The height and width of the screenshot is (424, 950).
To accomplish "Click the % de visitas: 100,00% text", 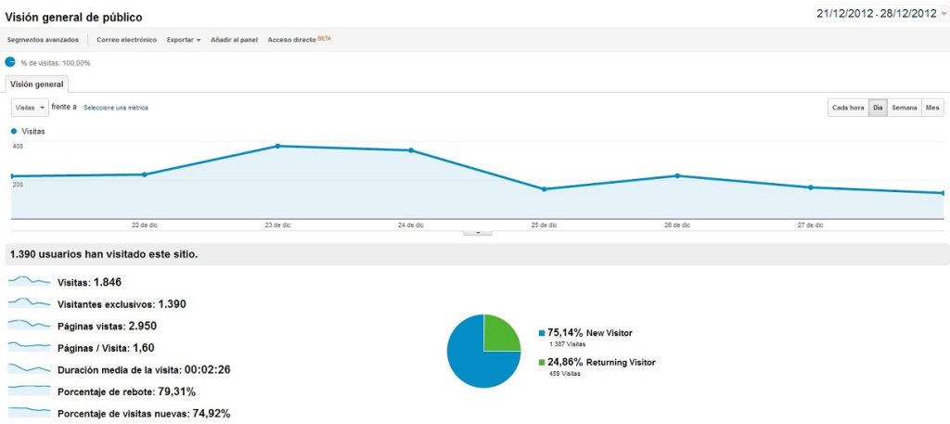I will (x=55, y=63).
